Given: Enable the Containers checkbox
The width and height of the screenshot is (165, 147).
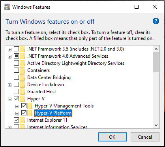Looking at the screenshot, I should 16,70.
